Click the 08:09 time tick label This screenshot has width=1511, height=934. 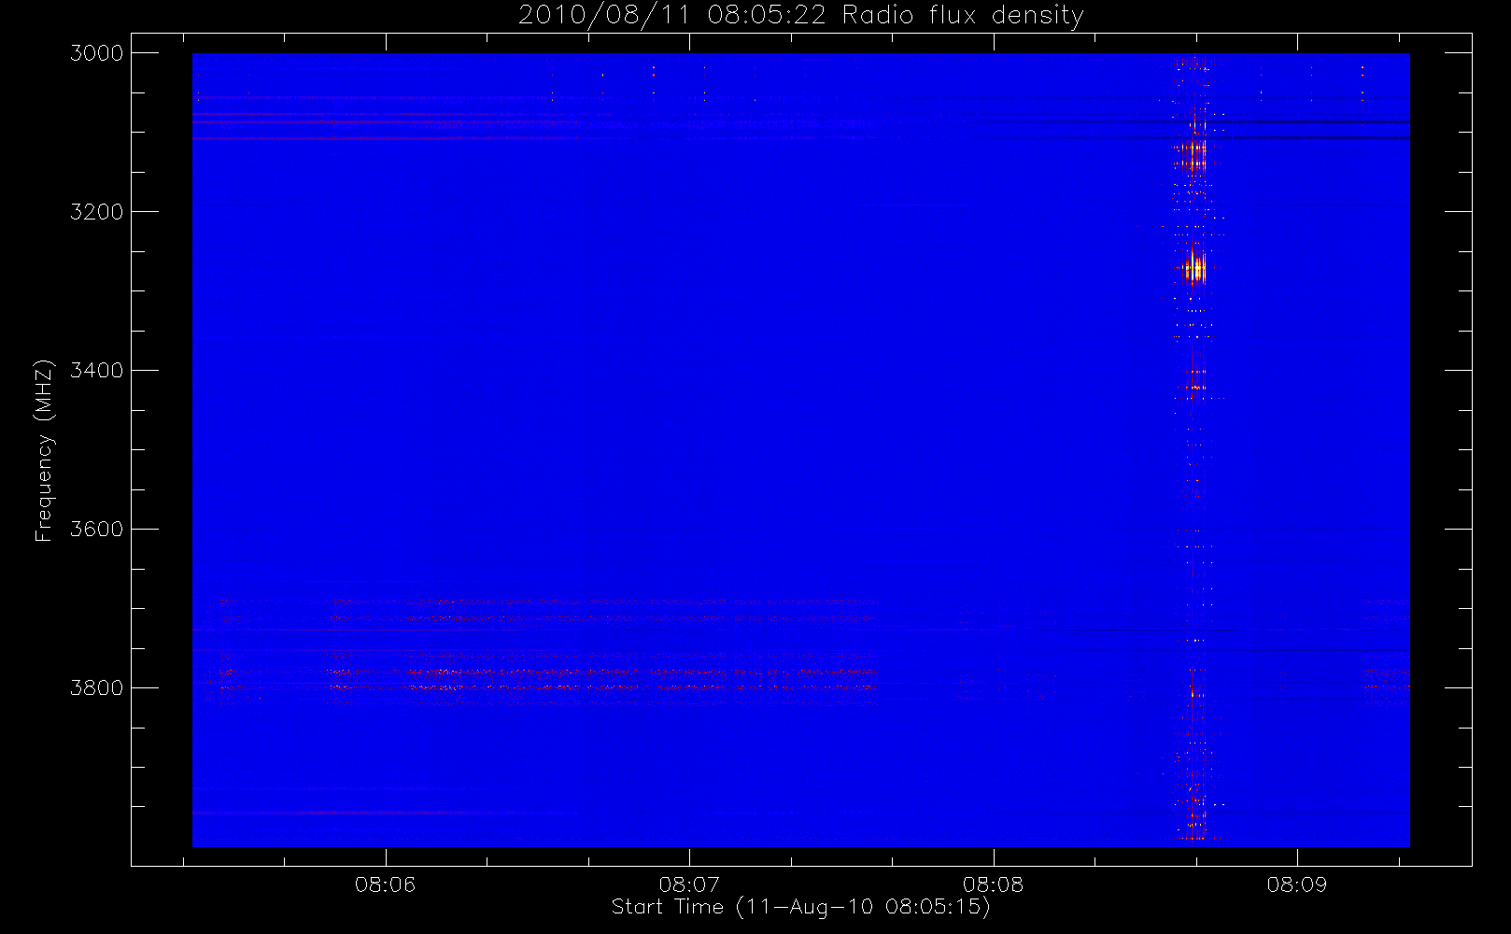(x=1297, y=884)
